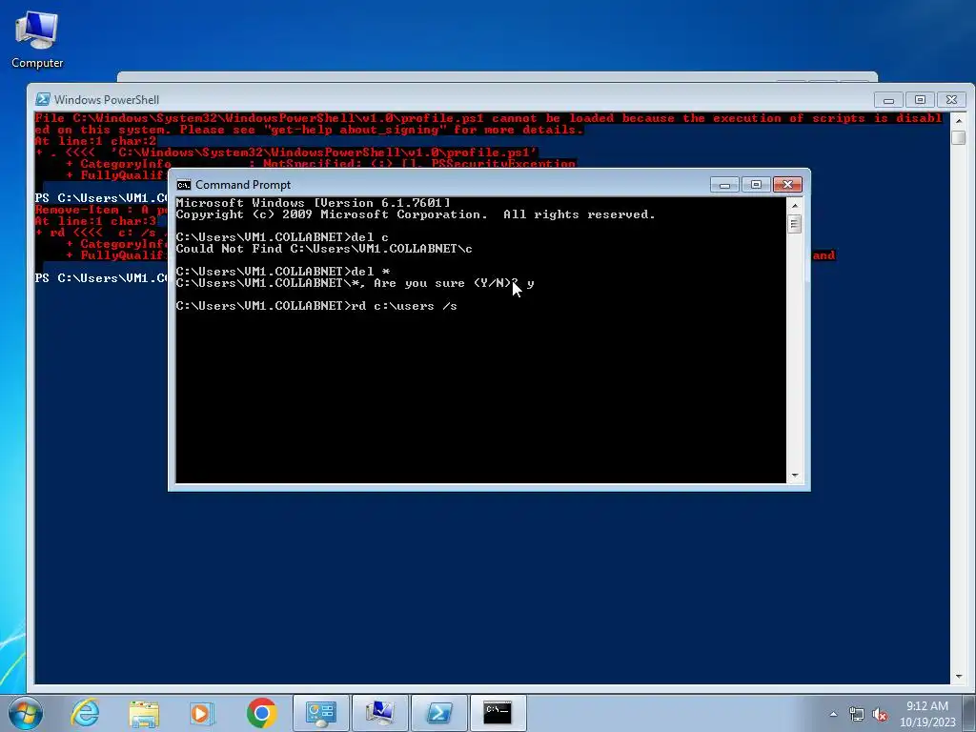Viewport: 976px width, 732px height.
Task: Click Command Prompt scrollbar up arrow
Action: [x=794, y=206]
